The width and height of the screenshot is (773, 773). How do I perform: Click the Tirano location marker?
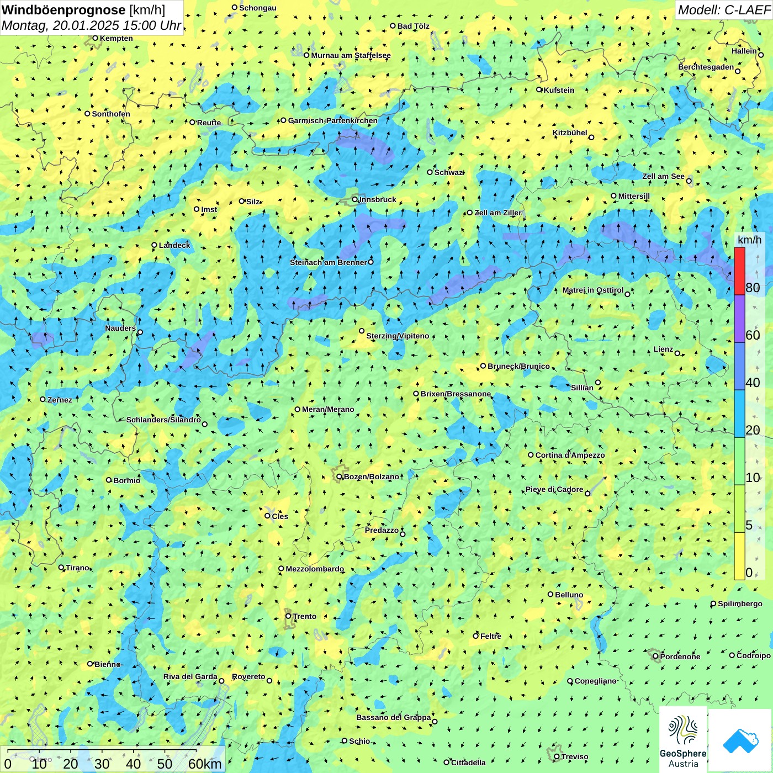[x=61, y=567]
